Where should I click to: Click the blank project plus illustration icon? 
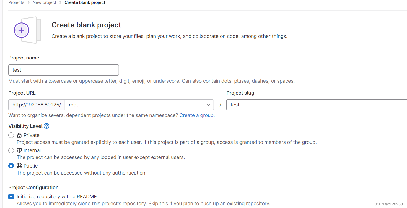coord(27,30)
